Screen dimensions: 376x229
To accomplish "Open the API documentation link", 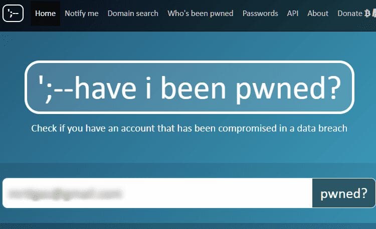I will [x=293, y=13].
